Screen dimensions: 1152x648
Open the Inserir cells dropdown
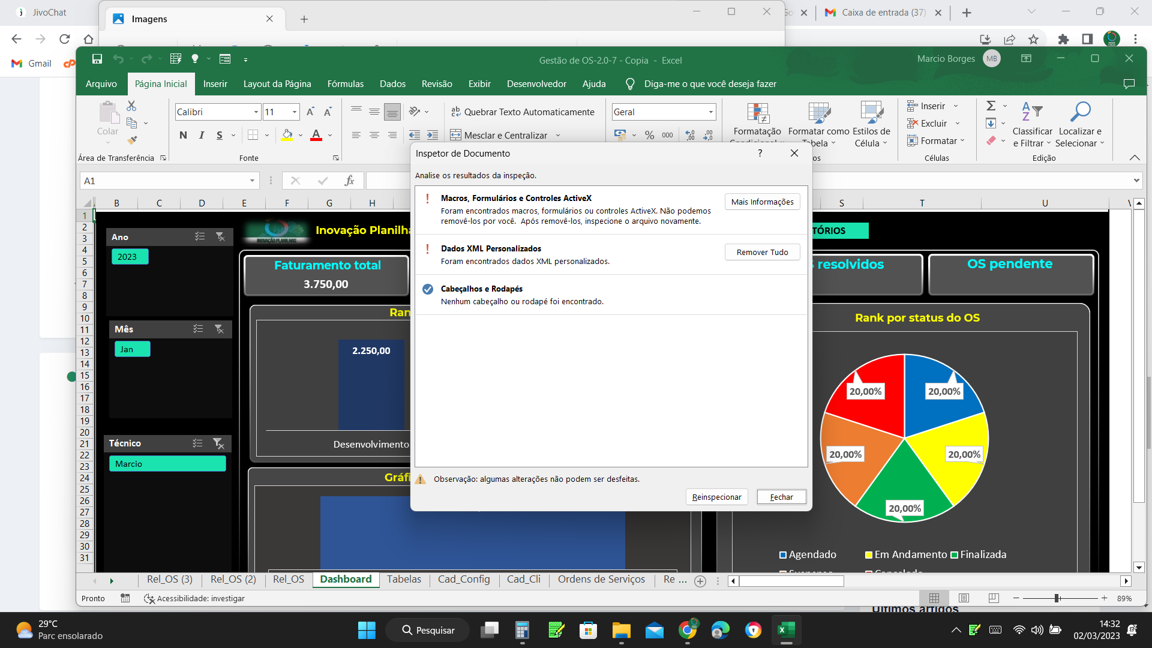click(956, 106)
